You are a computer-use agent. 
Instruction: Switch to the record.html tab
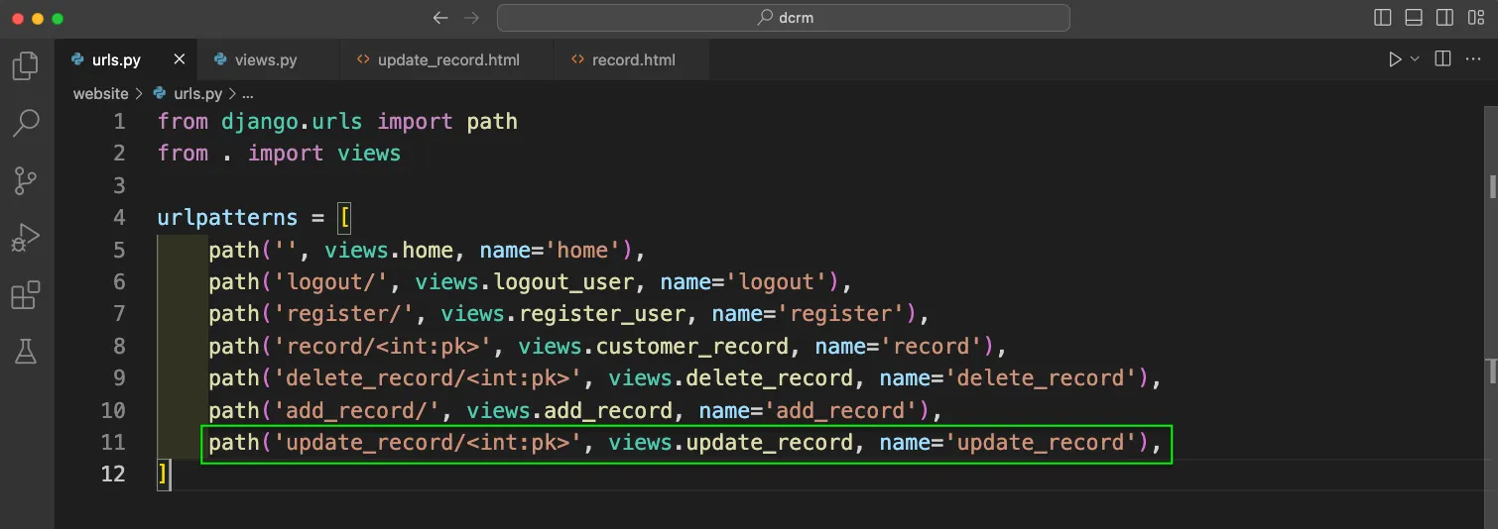pyautogui.click(x=632, y=59)
